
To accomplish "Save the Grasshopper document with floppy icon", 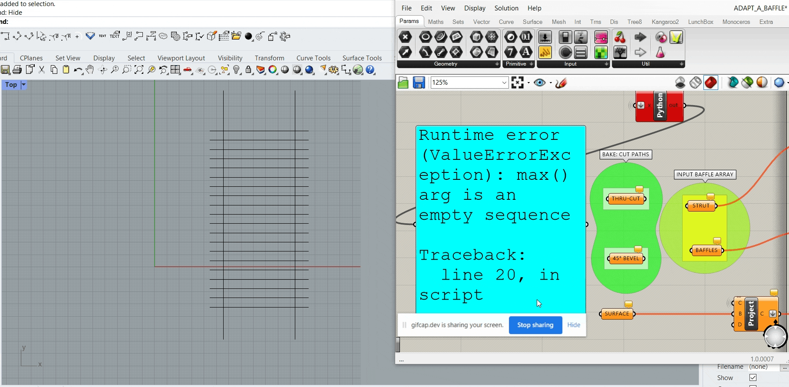I will coord(419,83).
